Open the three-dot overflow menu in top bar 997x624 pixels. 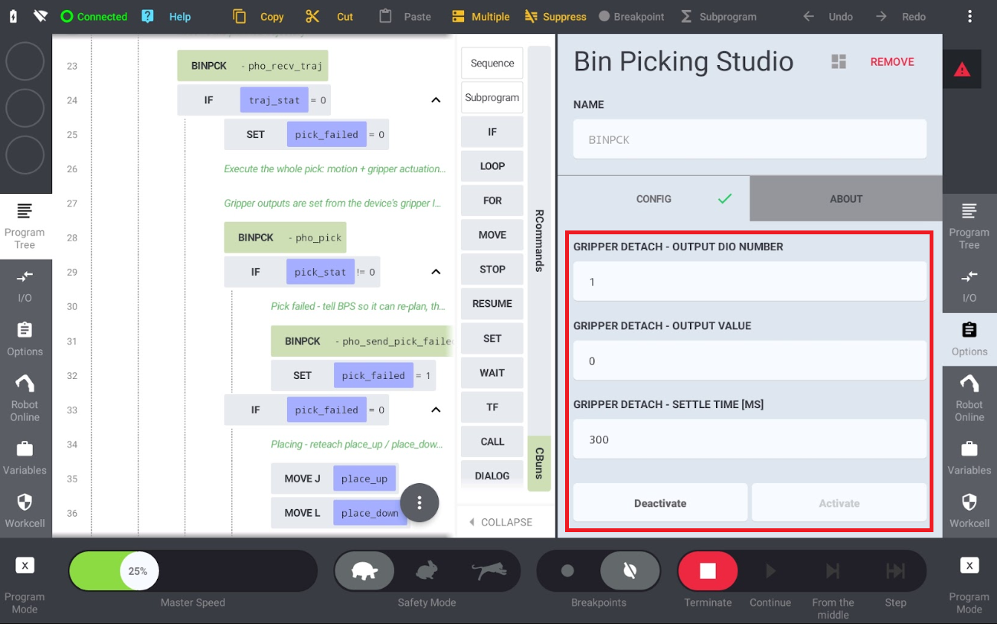coord(970,16)
